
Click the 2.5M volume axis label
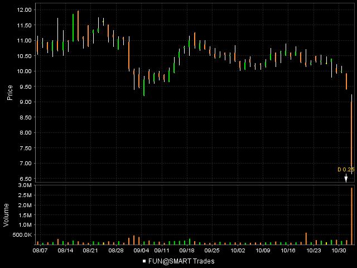(25, 195)
